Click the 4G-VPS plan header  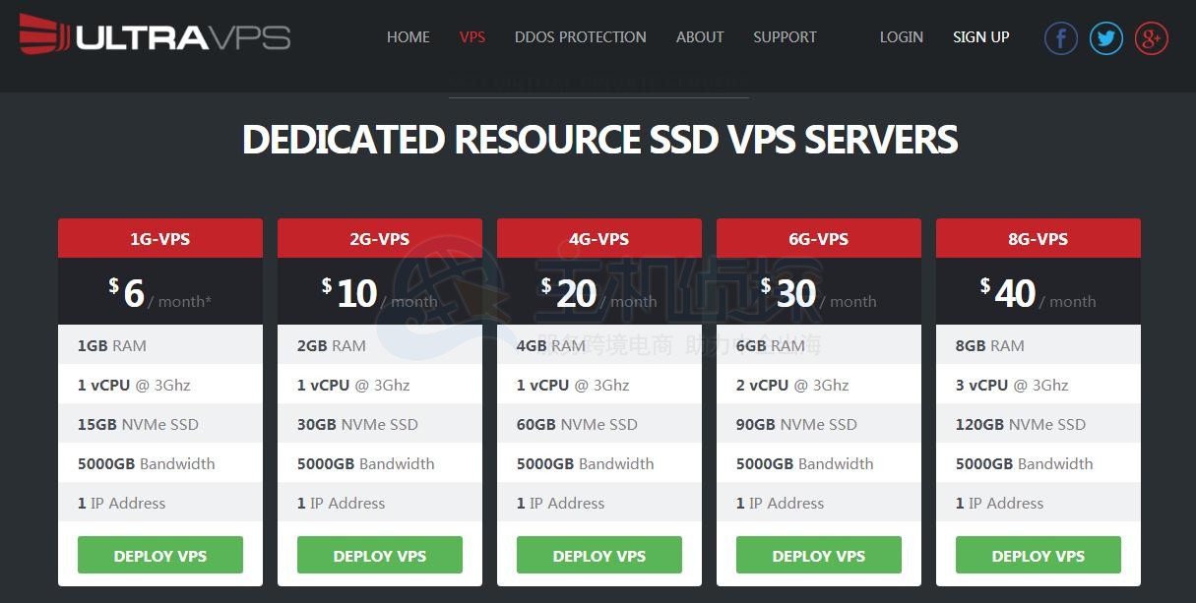599,238
